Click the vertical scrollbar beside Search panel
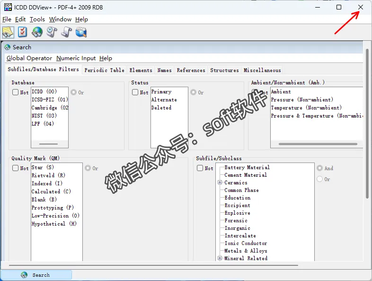372x281 pixels. (367, 124)
